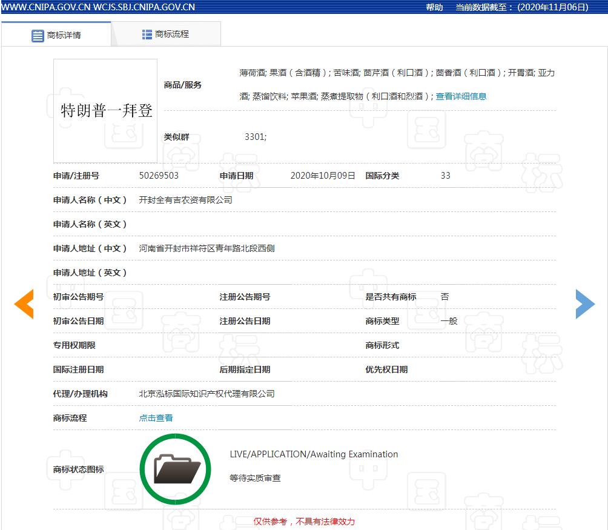
Task: Click the 特朗普一拜登 trademark image
Action: click(x=105, y=111)
